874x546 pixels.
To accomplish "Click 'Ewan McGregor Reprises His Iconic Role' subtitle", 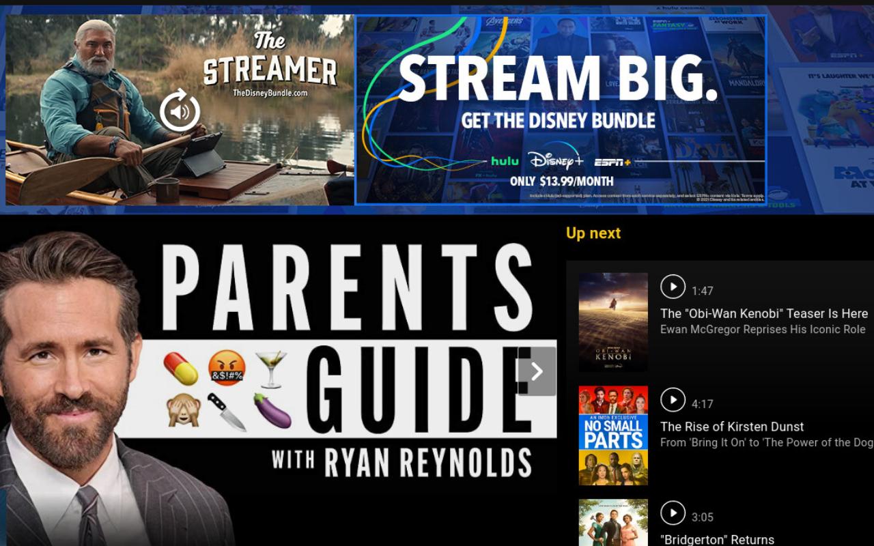I will pos(763,330).
